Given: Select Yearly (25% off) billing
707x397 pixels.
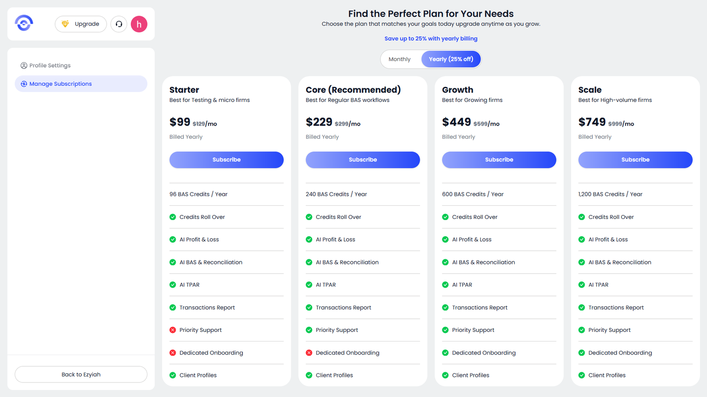Looking at the screenshot, I should tap(450, 59).
